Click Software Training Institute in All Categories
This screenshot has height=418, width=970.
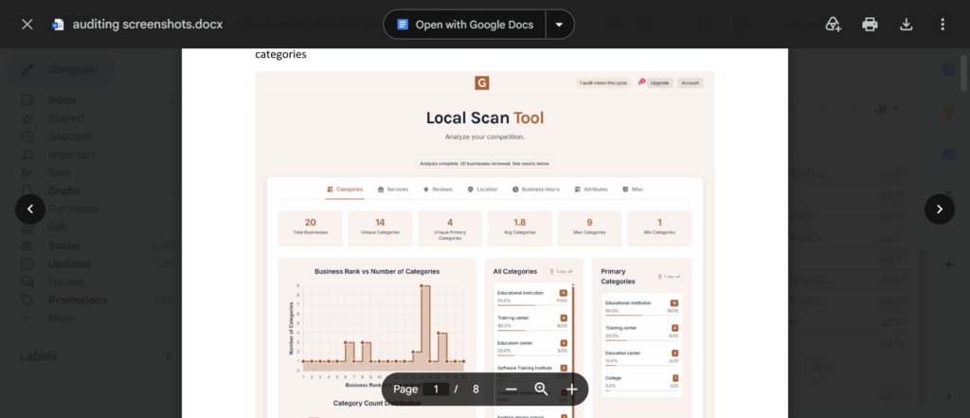click(523, 368)
